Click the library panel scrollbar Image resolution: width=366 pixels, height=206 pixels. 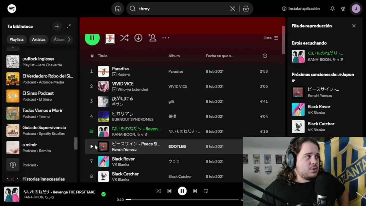(x=76, y=144)
